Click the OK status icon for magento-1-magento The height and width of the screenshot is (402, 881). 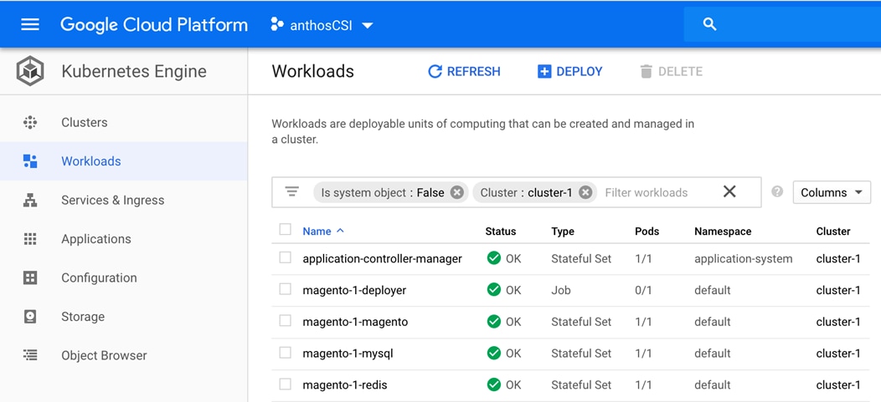tap(494, 321)
